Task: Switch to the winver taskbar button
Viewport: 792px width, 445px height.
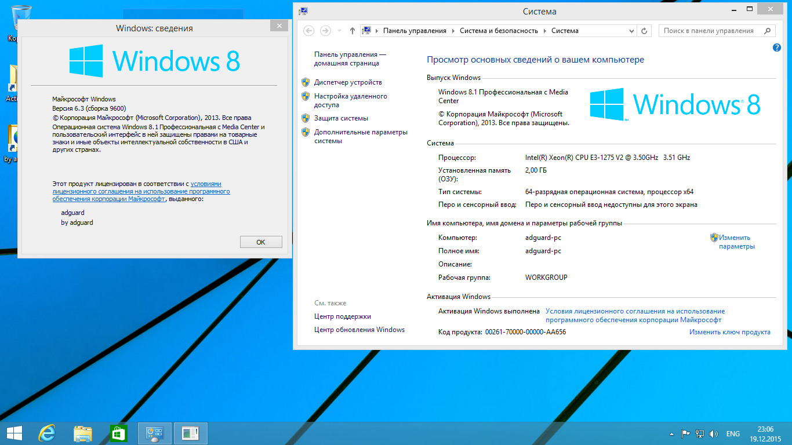Action: click(190, 433)
